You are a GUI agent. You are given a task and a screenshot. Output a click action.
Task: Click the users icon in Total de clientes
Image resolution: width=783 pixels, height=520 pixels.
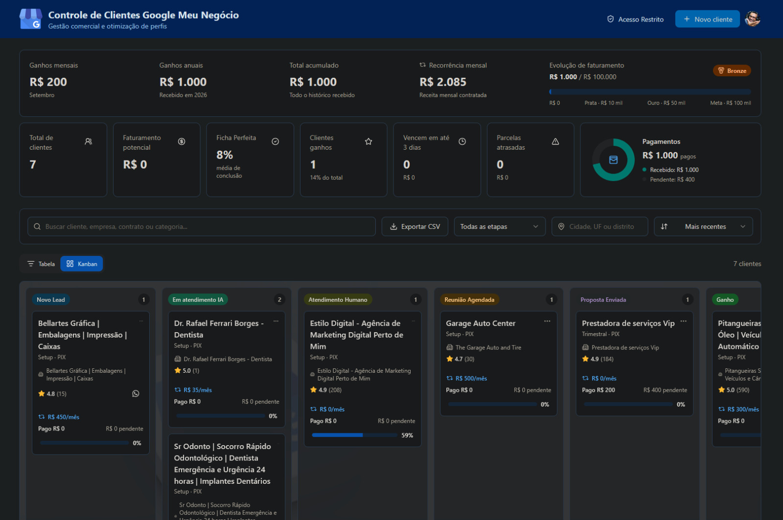89,141
